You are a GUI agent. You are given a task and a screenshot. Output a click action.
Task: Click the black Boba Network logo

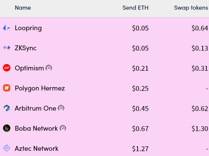(7, 128)
